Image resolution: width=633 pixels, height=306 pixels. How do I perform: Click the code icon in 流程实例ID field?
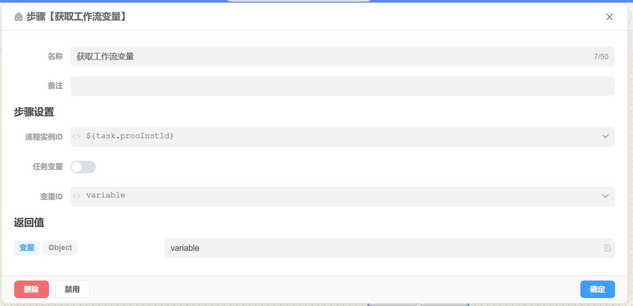click(x=76, y=137)
